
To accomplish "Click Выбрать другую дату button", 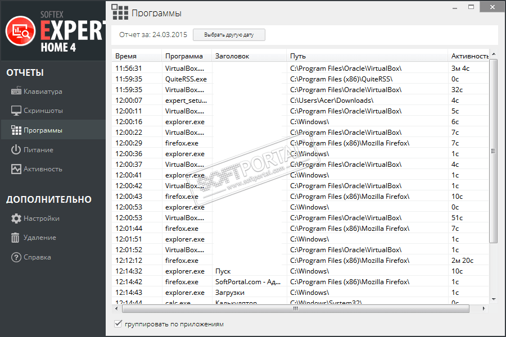I will (229, 35).
